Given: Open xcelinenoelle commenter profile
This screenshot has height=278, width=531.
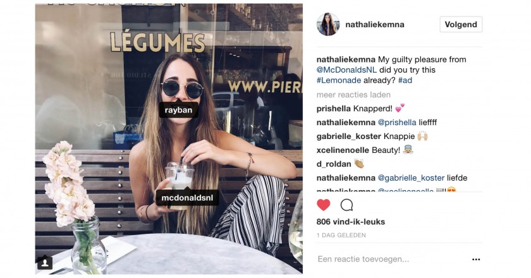Looking at the screenshot, I should tap(343, 150).
